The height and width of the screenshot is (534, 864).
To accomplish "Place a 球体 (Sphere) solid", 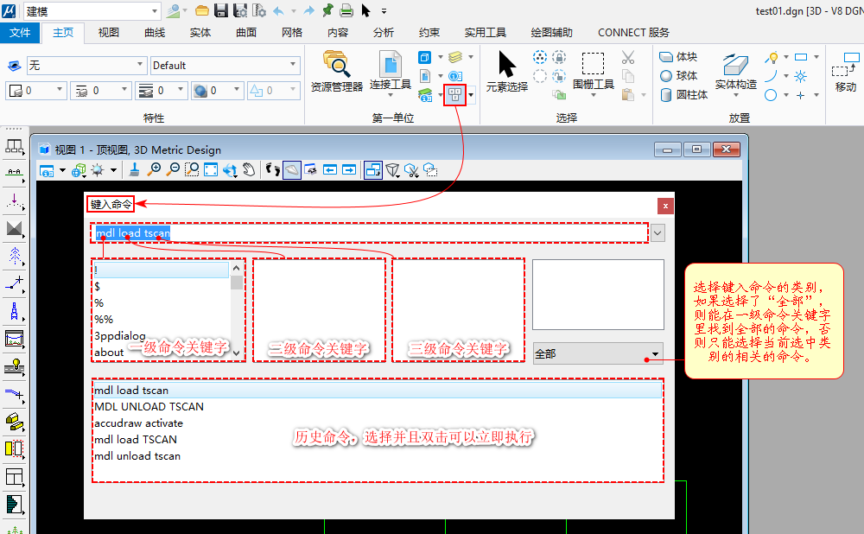I will tap(679, 75).
